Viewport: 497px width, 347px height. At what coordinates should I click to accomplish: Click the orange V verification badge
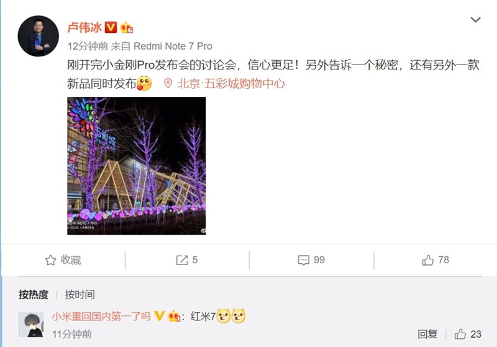pos(111,27)
